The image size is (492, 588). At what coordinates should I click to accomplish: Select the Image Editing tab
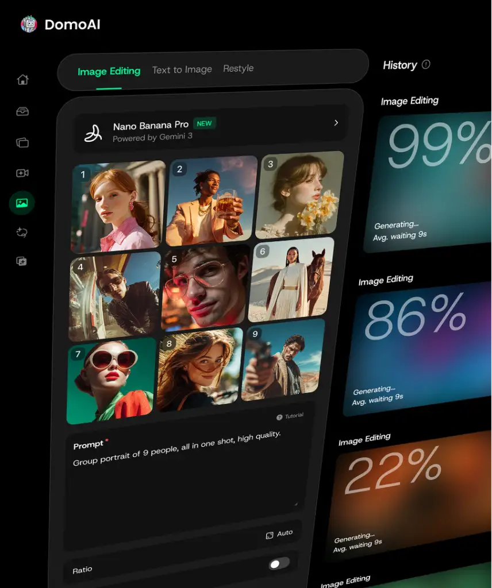[109, 71]
